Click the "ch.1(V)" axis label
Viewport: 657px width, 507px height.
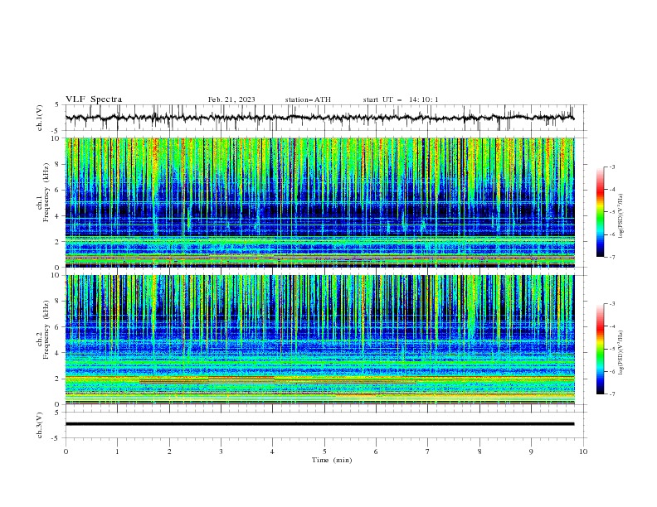[40, 118]
